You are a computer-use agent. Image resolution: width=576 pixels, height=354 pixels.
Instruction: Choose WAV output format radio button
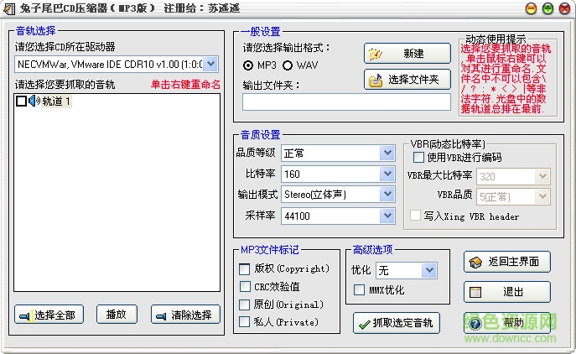(288, 65)
